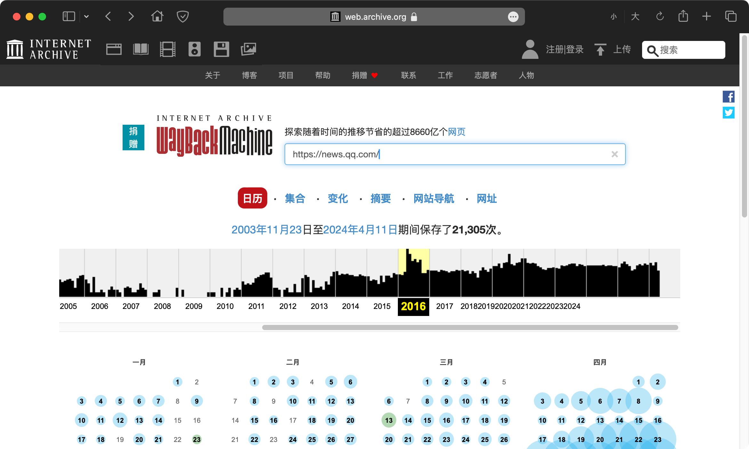
Task: Switch to the 网址 tab
Action: 487,199
